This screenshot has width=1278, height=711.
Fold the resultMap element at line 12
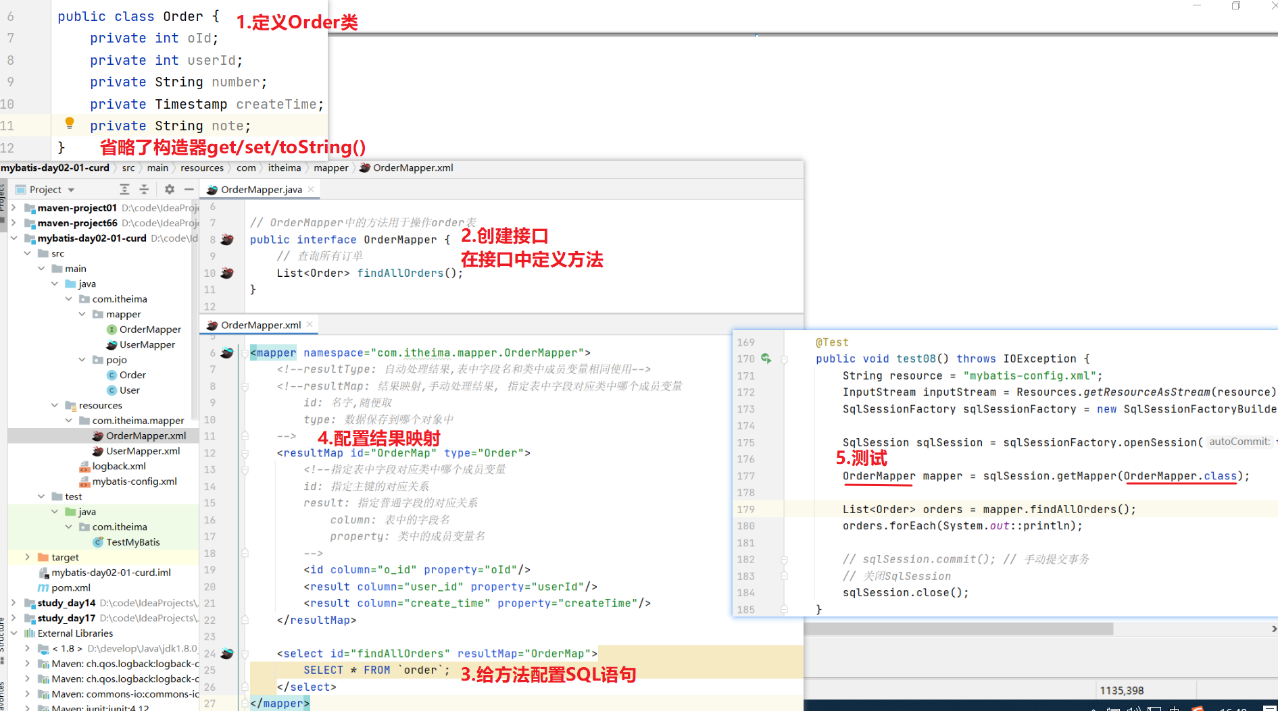tap(245, 453)
